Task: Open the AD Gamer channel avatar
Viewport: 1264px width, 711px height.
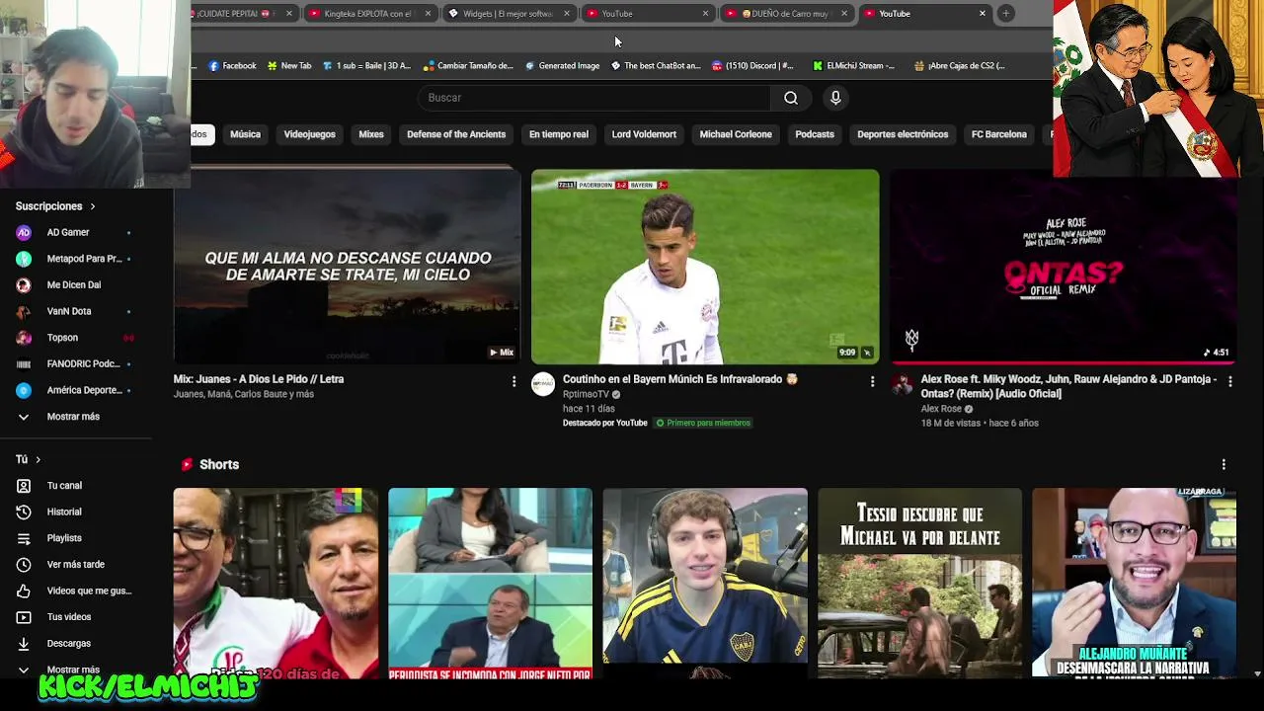Action: point(24,232)
